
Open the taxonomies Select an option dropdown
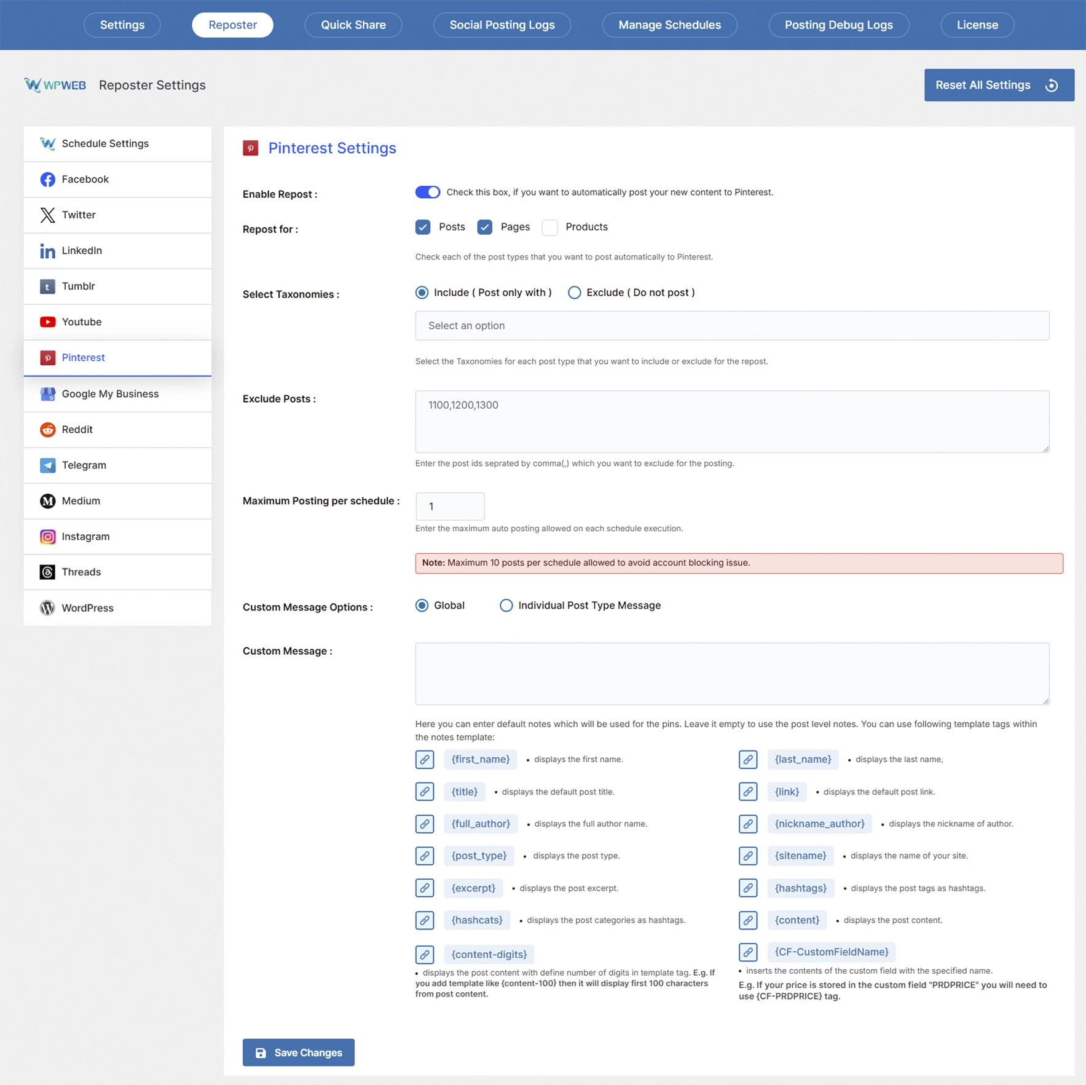[x=732, y=326]
